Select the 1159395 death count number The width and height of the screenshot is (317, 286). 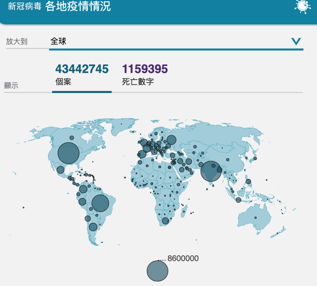[x=145, y=69]
